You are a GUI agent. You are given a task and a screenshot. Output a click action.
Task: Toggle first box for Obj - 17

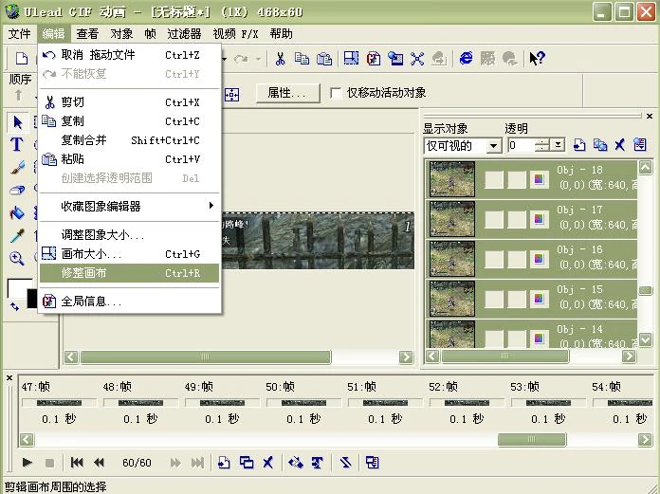coord(494,219)
